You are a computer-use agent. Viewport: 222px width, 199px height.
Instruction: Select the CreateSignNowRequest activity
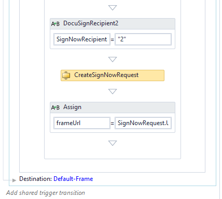[x=113, y=75]
